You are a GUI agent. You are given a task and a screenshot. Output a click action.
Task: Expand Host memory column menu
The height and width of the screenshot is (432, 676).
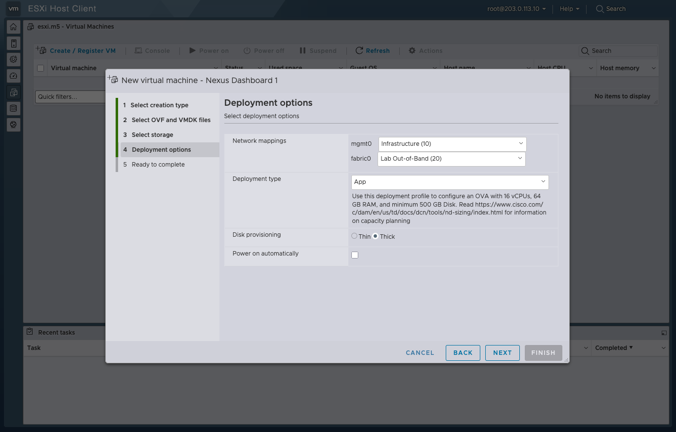click(x=654, y=68)
